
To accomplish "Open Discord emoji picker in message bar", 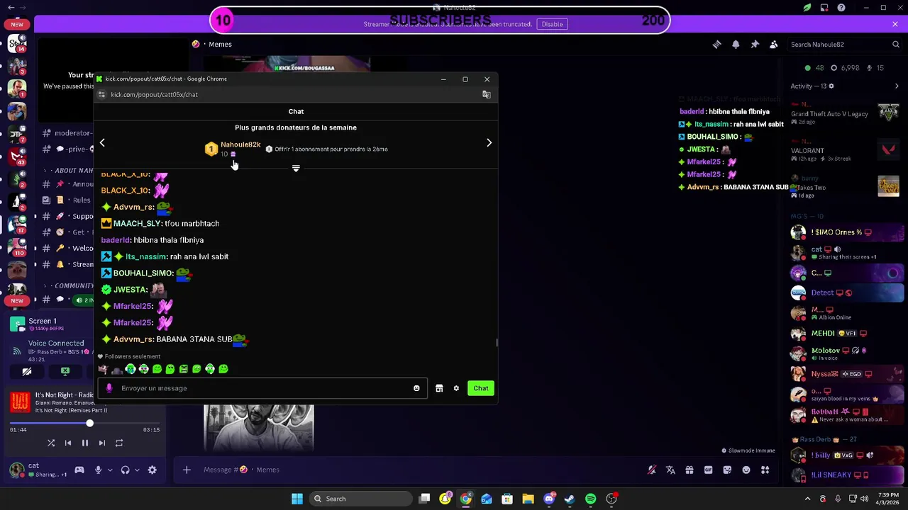I will 746,470.
